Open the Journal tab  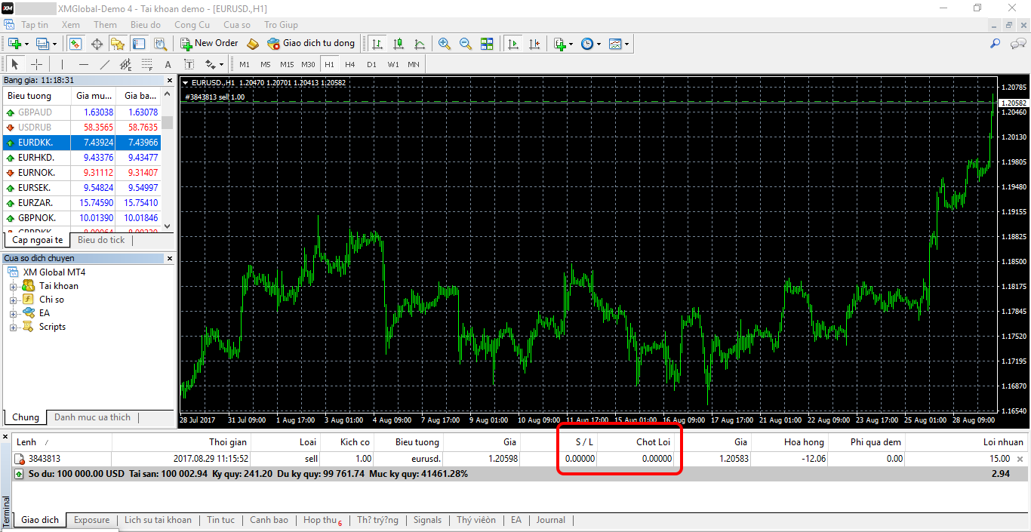click(x=551, y=520)
